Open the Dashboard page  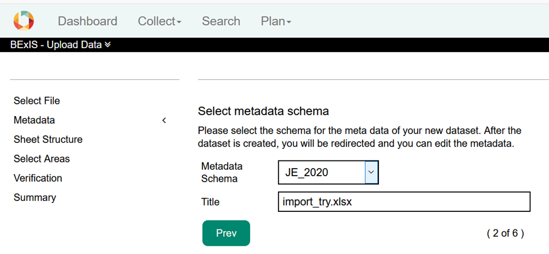click(87, 21)
